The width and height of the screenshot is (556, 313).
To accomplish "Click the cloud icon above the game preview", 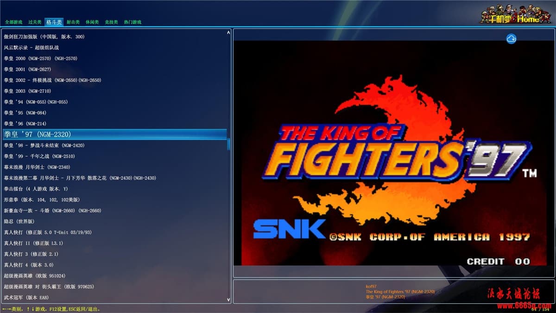I will click(511, 38).
